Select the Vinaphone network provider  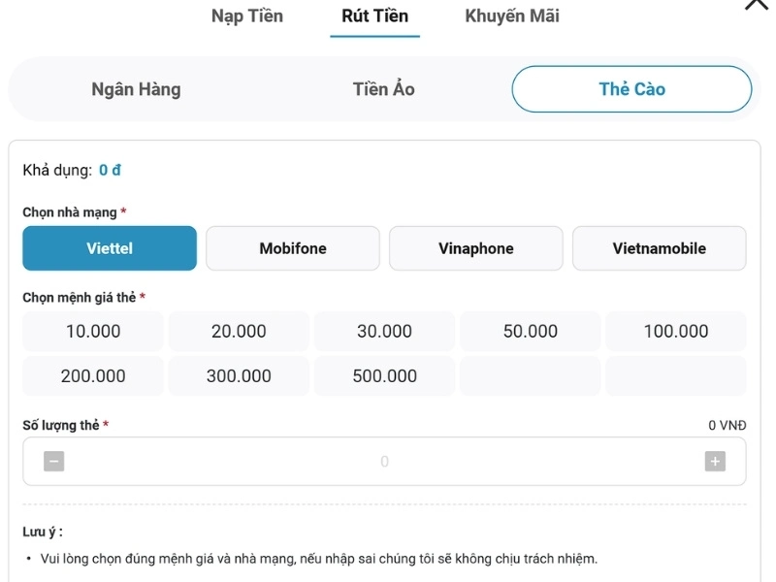click(475, 248)
